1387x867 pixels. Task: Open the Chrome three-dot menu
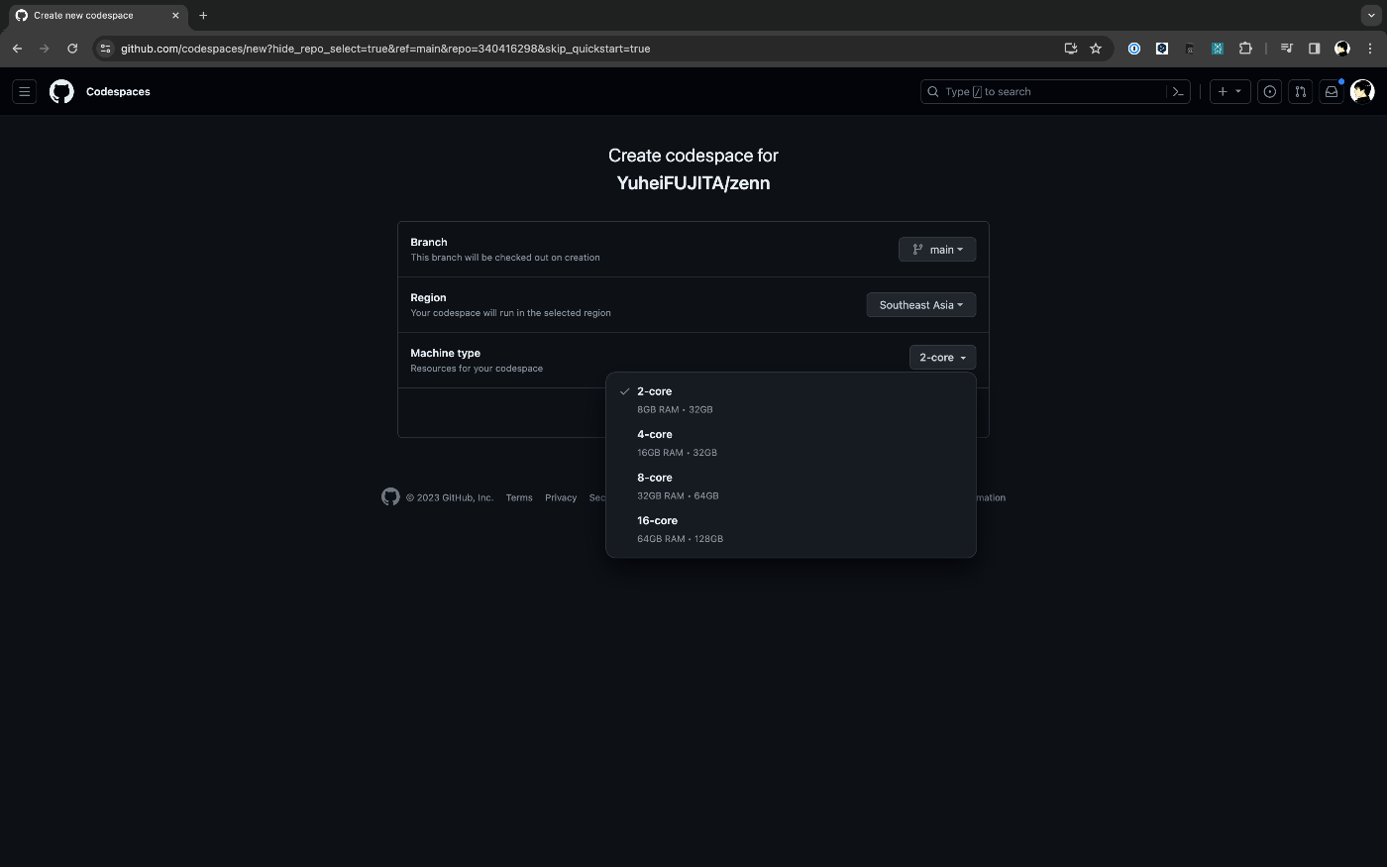coord(1370,48)
